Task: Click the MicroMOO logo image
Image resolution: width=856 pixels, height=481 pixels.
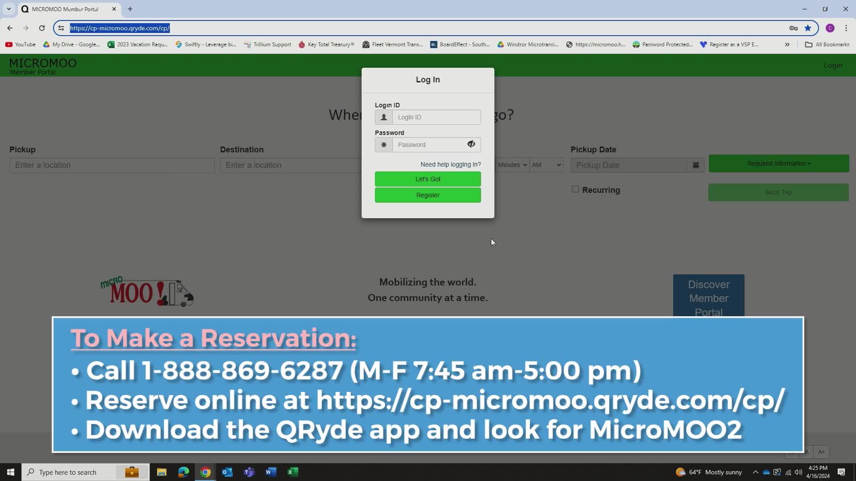Action: [x=147, y=291]
